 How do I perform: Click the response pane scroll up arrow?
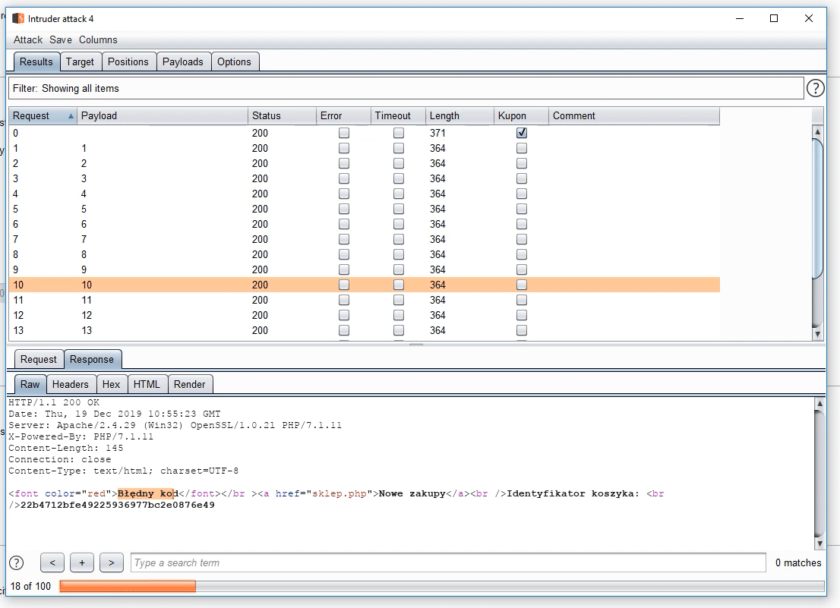pyautogui.click(x=819, y=403)
